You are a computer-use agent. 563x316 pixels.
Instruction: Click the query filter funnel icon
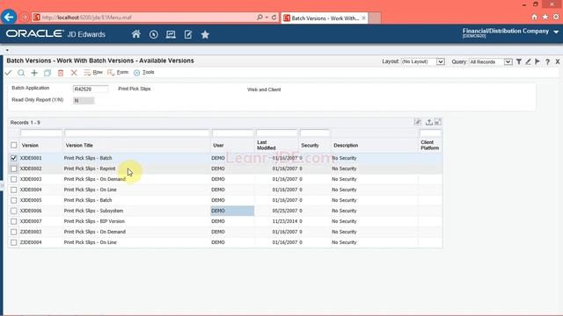(x=519, y=61)
